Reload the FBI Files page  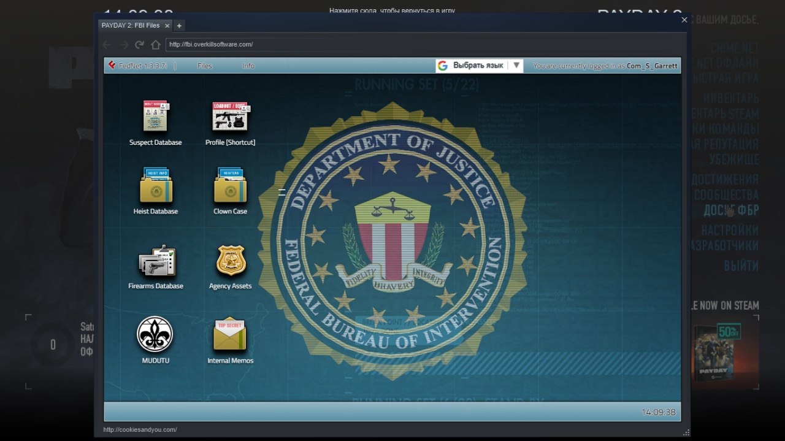click(x=139, y=45)
